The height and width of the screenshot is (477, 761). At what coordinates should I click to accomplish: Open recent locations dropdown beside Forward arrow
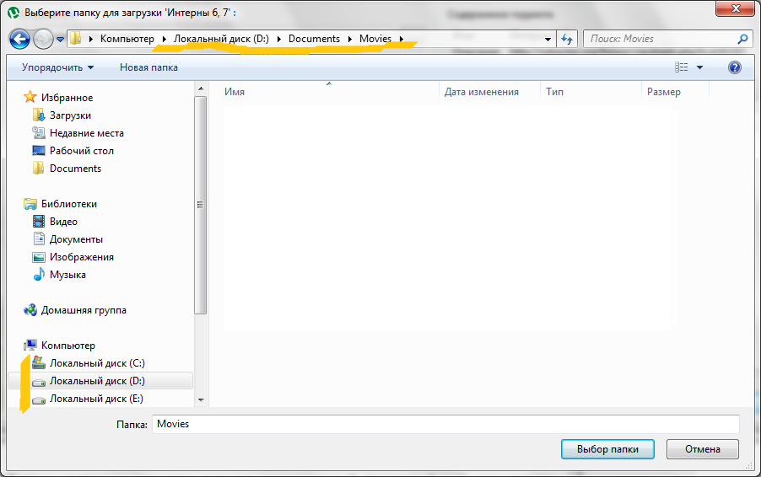pos(60,40)
